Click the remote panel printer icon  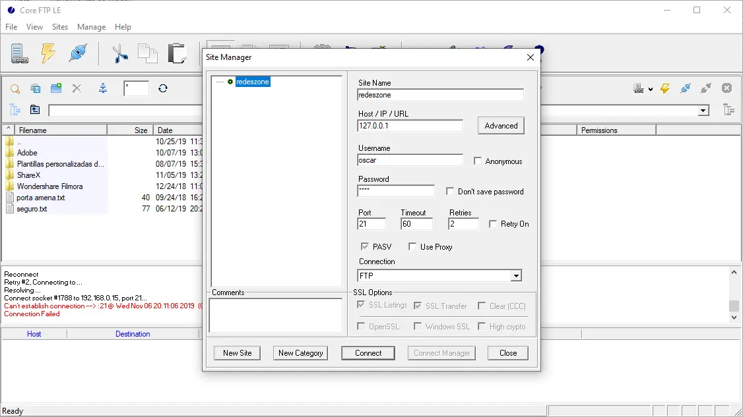click(639, 88)
